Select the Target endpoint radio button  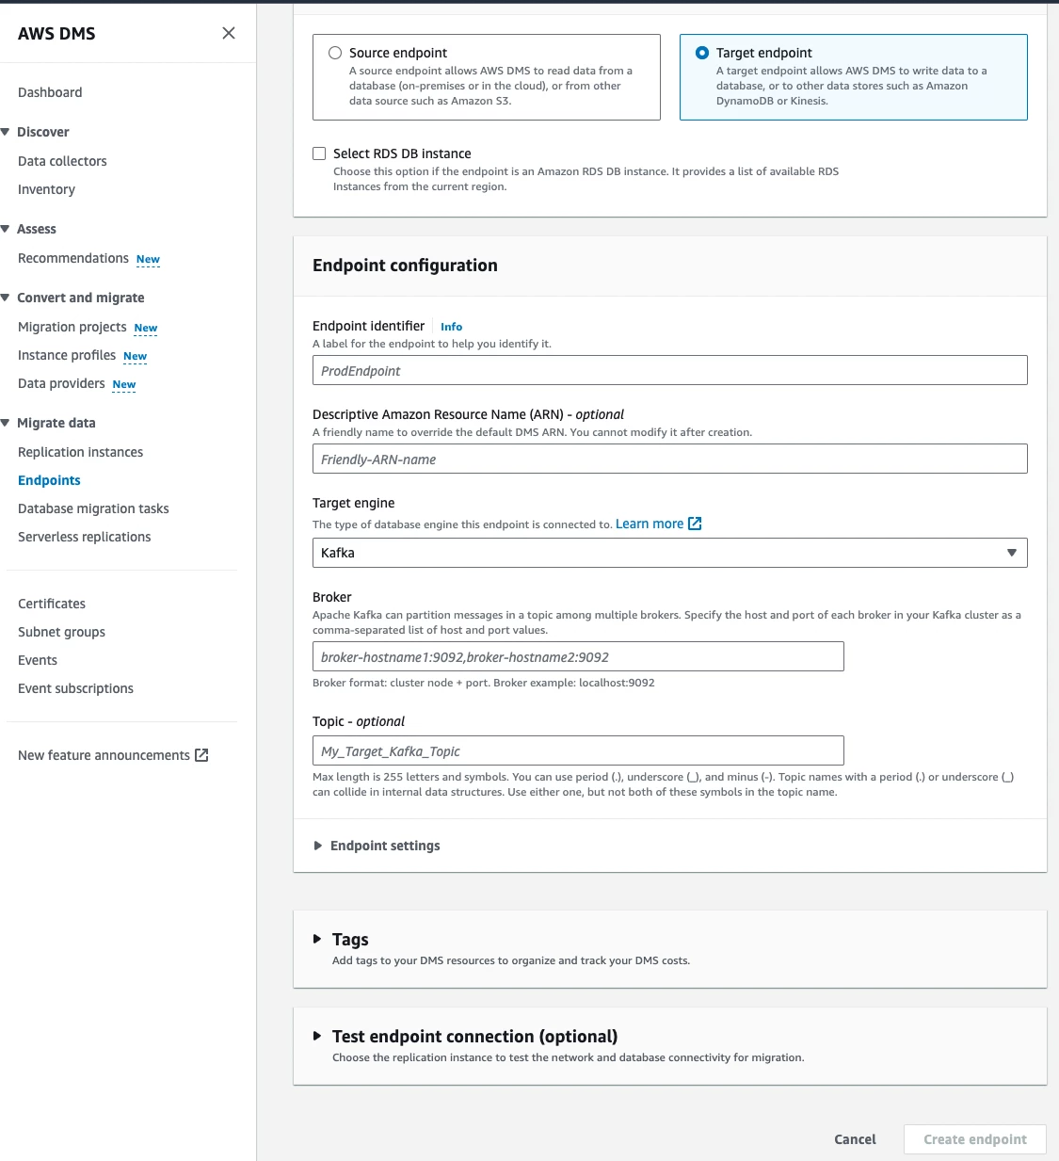tap(702, 53)
